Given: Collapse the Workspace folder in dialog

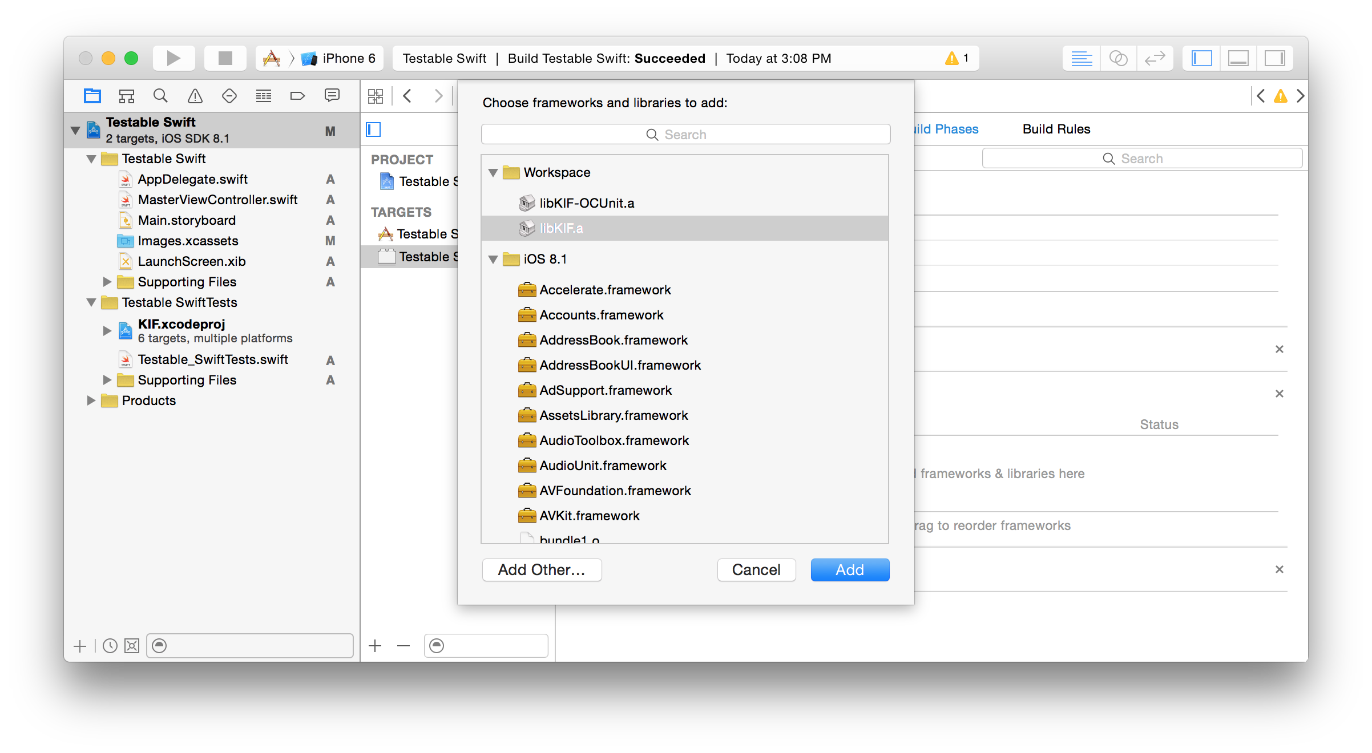Looking at the screenshot, I should (493, 172).
